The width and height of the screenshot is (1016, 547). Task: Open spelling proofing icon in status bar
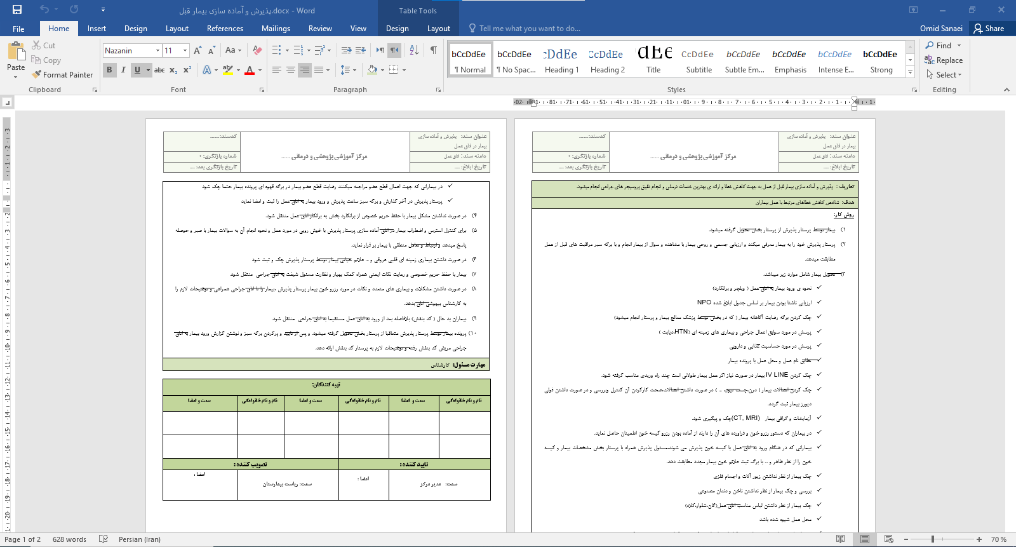point(104,539)
